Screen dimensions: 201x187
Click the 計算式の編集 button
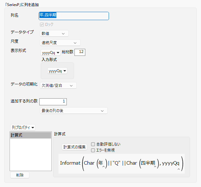click(x=74, y=147)
